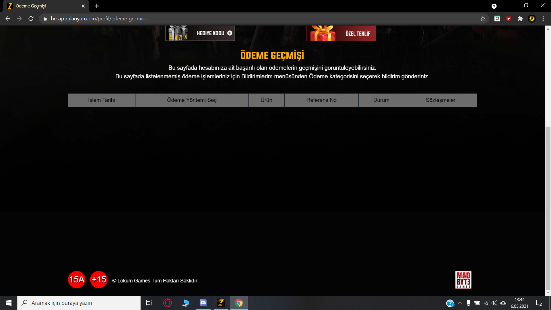Image resolution: width=551 pixels, height=310 pixels.
Task: Reload the page with refresh icon
Action: point(31,19)
